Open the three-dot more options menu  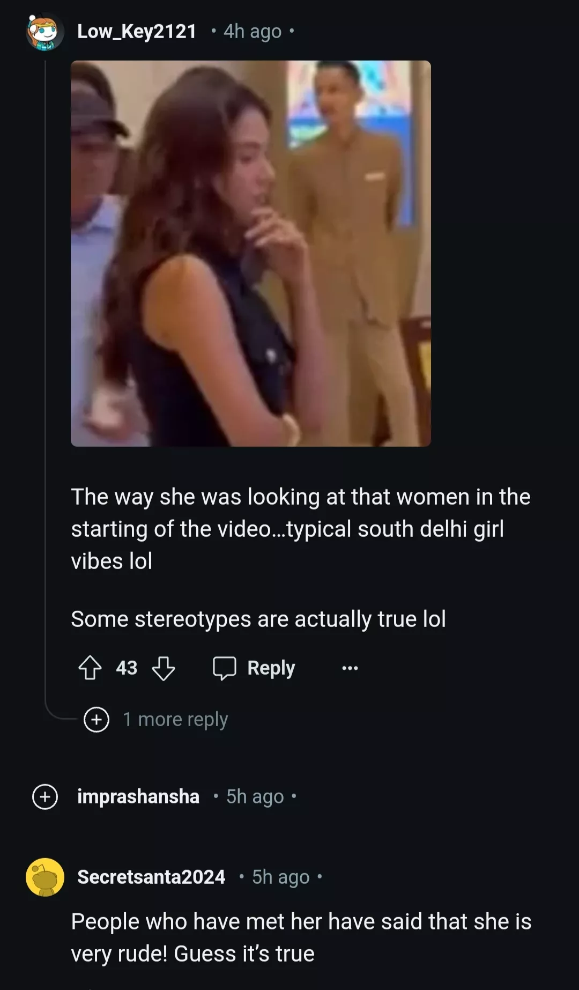pos(350,668)
